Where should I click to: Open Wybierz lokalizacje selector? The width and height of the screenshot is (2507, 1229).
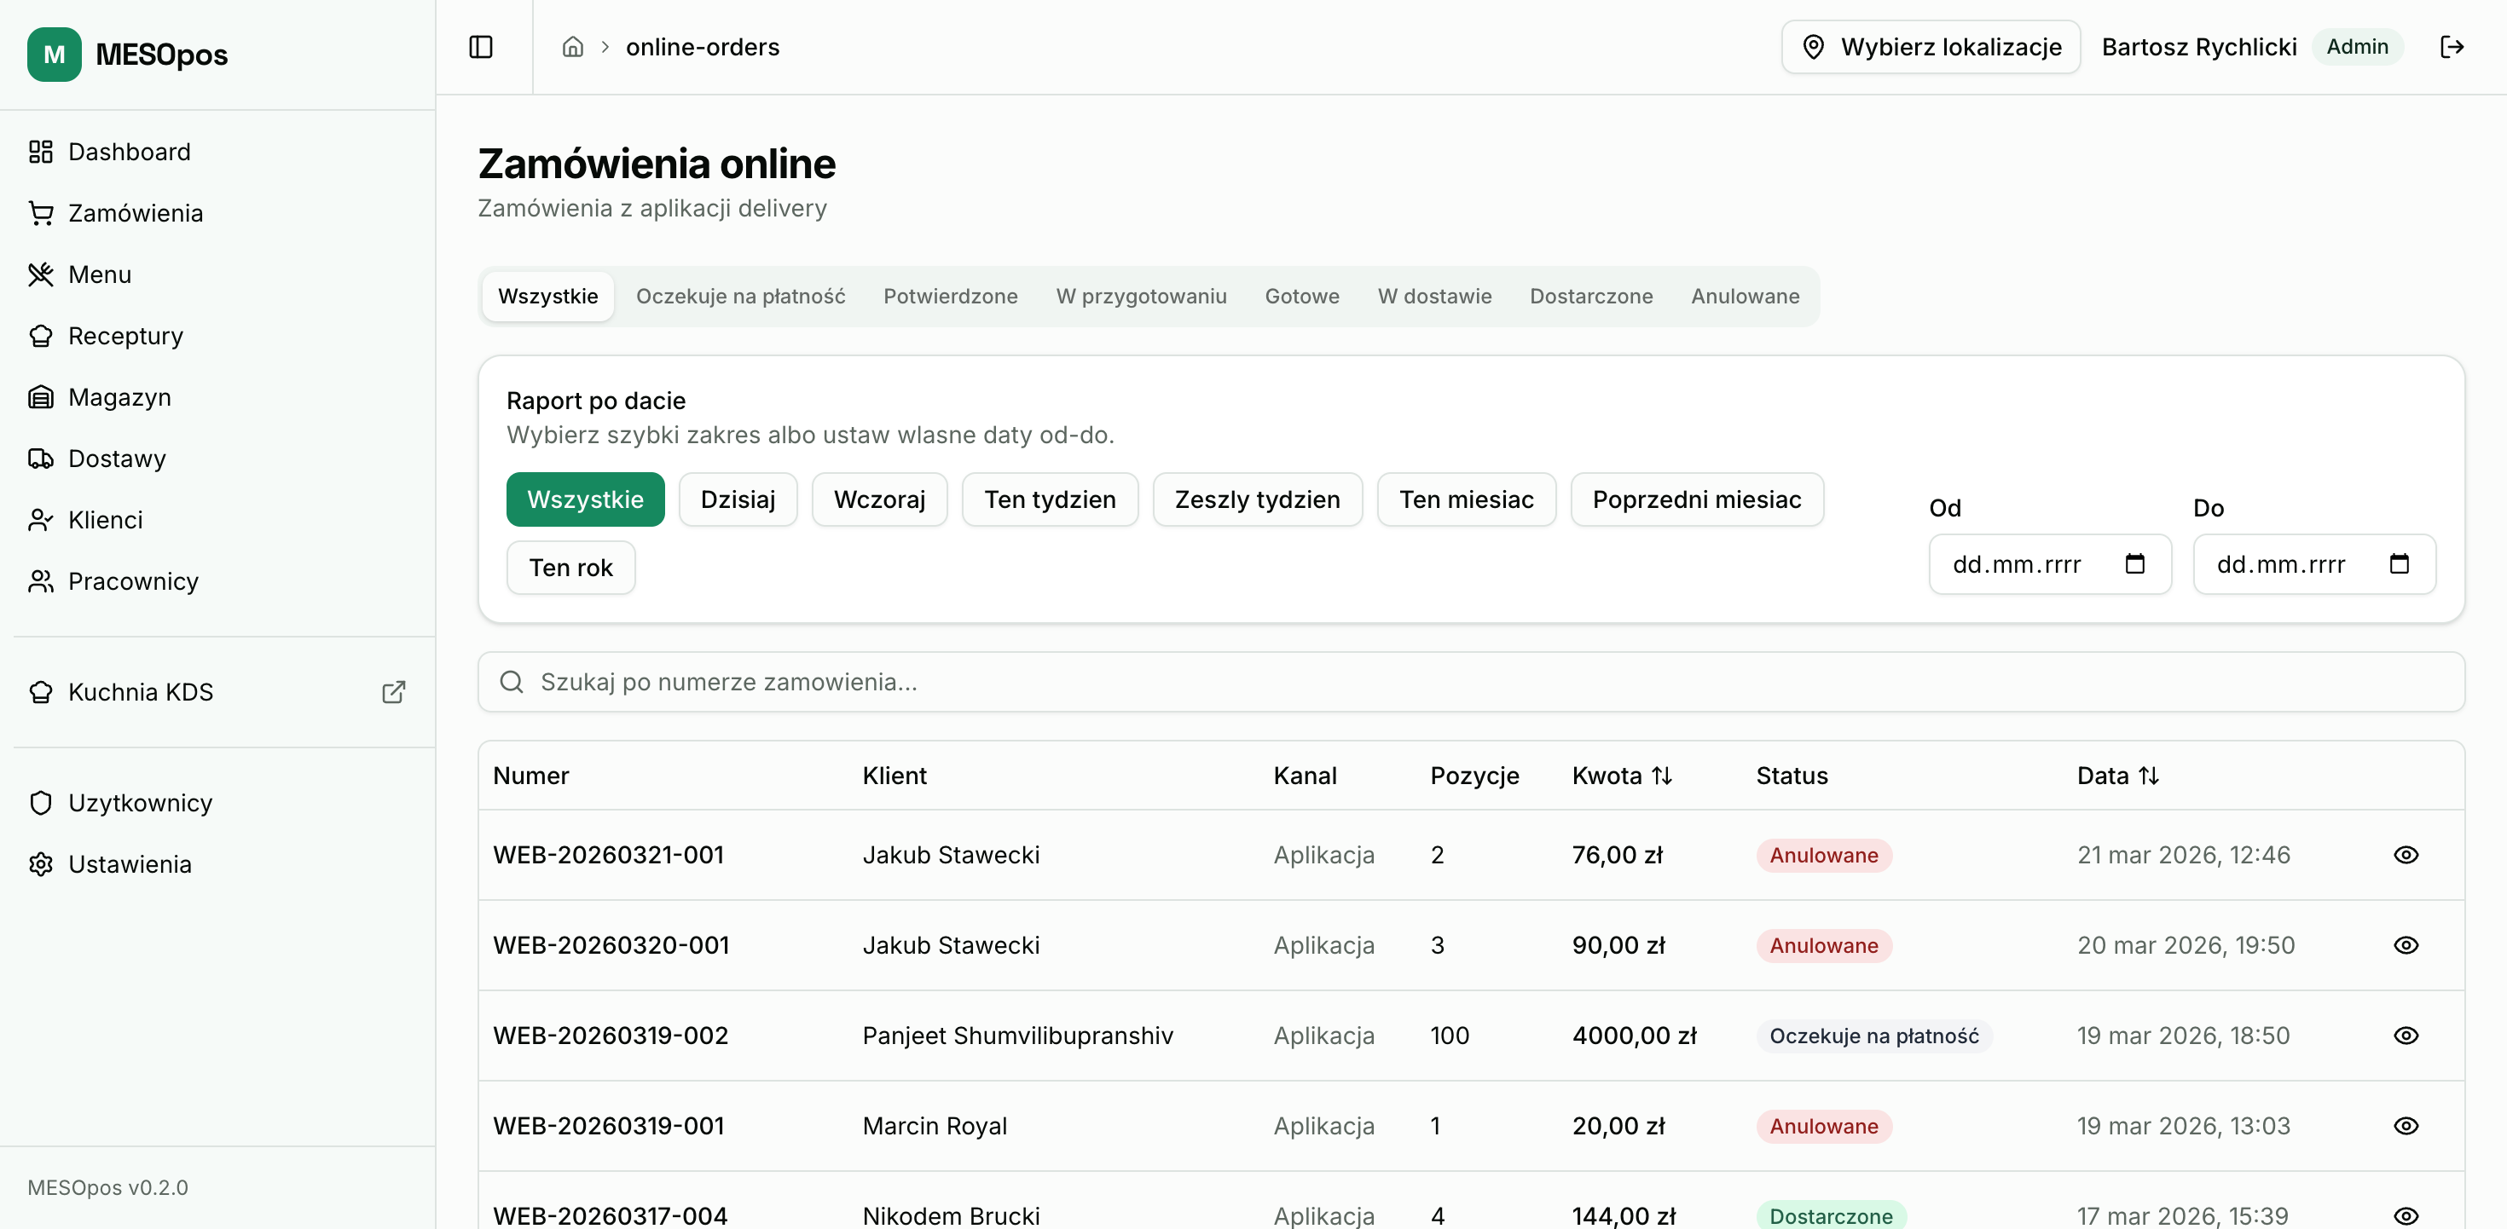tap(1931, 47)
